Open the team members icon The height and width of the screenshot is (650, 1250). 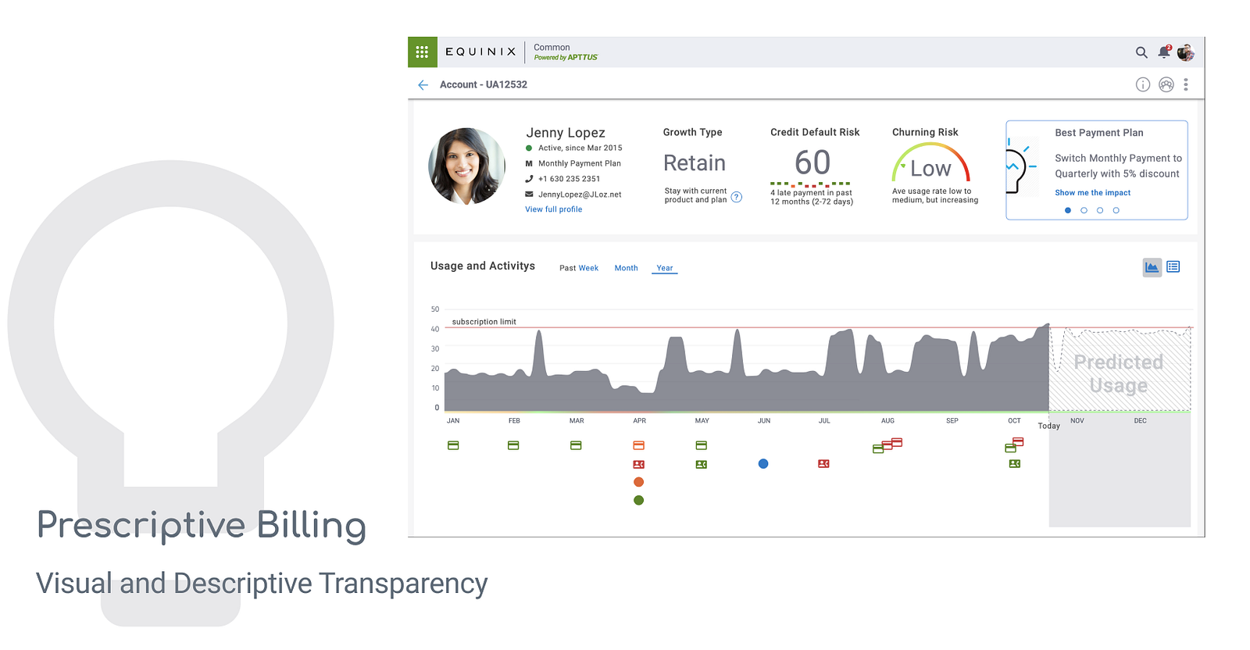(1166, 84)
